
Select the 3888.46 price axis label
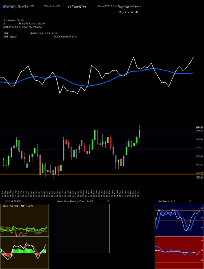coord(200,156)
